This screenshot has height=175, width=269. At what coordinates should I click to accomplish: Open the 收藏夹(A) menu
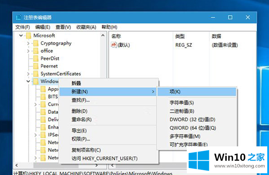[x=86, y=27]
